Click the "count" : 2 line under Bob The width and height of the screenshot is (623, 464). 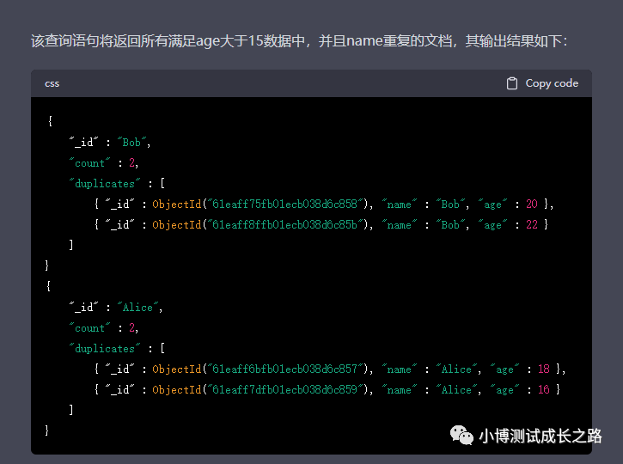(x=104, y=163)
